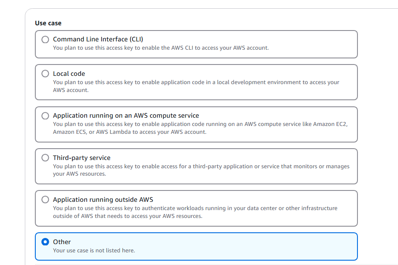Click "Your use case is not listed here" text
The image size is (398, 265).
pos(94,251)
